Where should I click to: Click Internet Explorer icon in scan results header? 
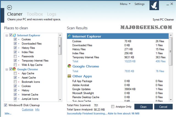pyautogui.click(x=69, y=36)
